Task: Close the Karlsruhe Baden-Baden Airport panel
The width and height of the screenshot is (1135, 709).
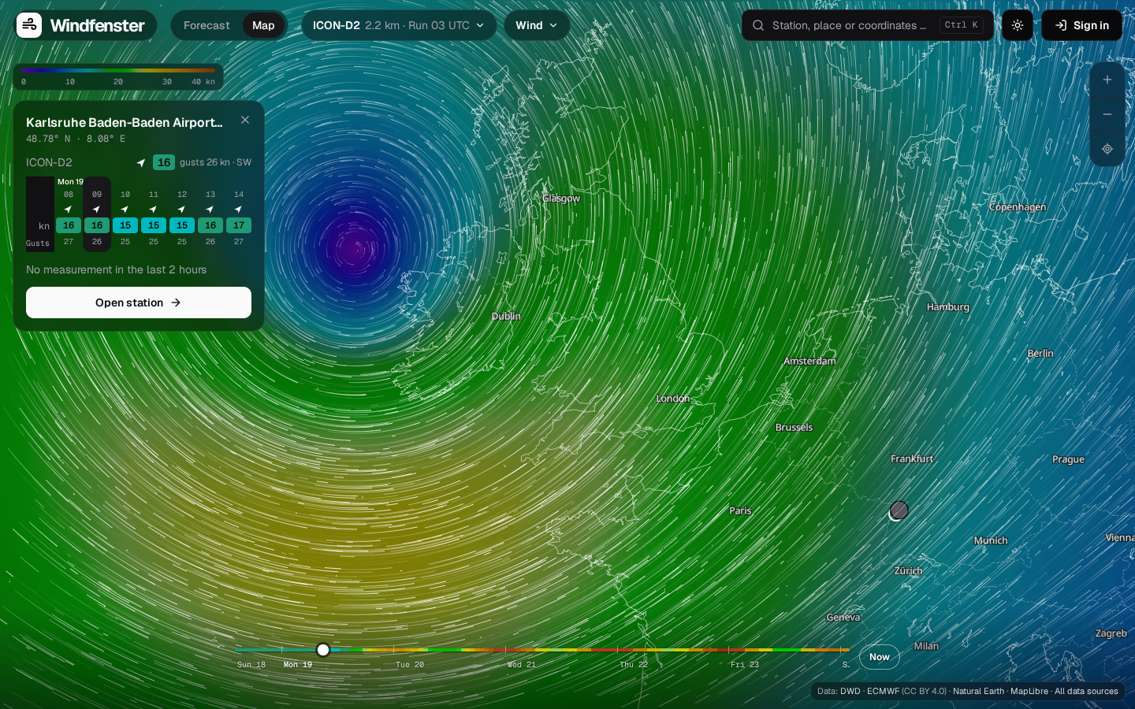Action: click(x=245, y=120)
